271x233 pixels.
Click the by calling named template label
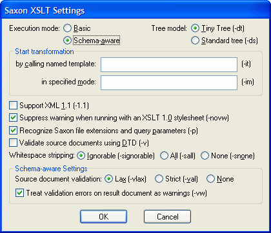point(55,64)
